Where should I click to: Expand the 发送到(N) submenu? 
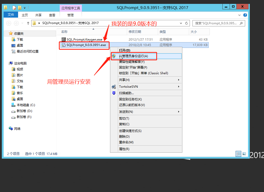point(179,112)
